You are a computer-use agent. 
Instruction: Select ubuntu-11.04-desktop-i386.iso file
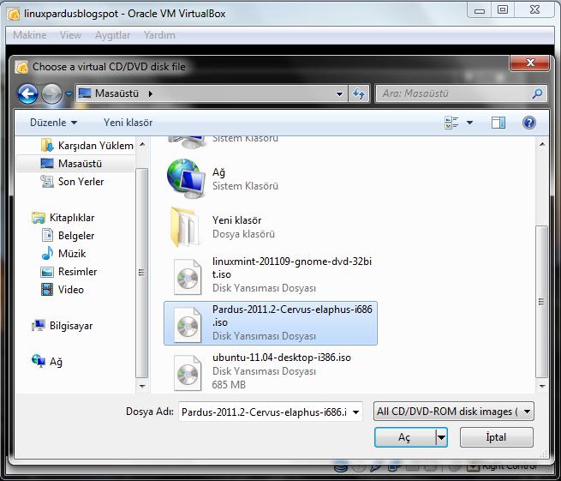tap(271, 371)
